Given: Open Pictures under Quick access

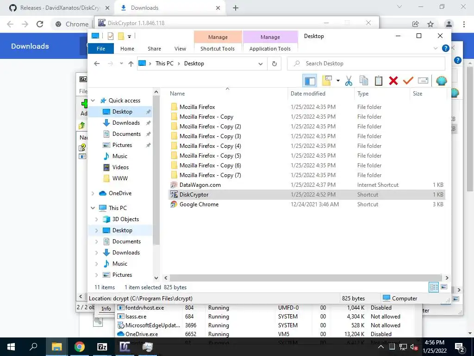Looking at the screenshot, I should [x=122, y=145].
